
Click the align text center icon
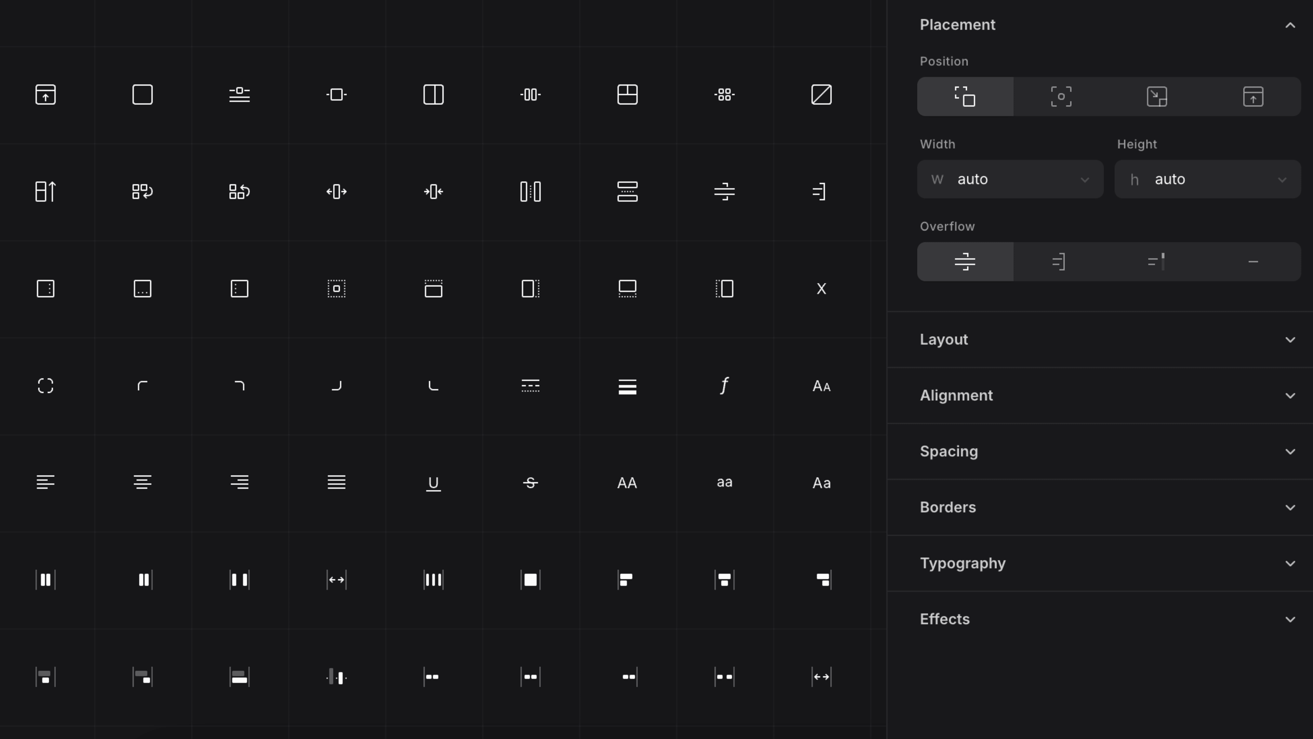[x=142, y=482]
